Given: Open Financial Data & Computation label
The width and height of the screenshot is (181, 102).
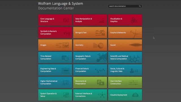Looking at the screenshot, I should point(82,70).
